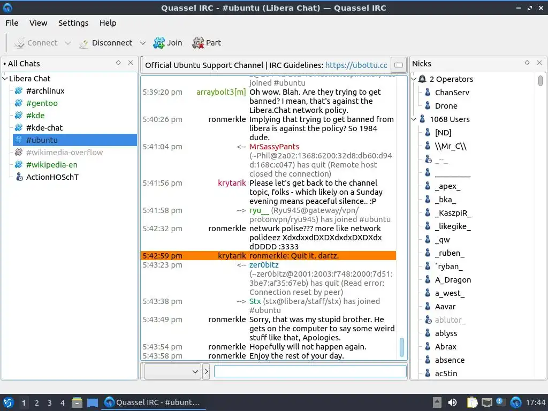Open the Help menu
The height and width of the screenshot is (411, 548).
click(108, 23)
